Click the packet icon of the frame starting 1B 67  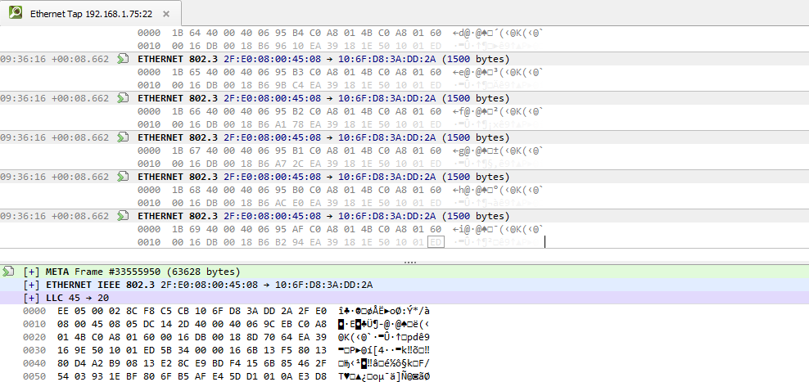(122, 137)
